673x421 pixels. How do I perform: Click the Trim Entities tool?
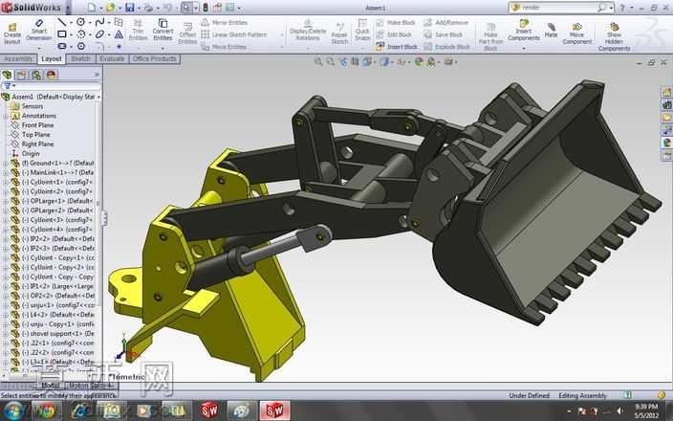click(x=138, y=30)
